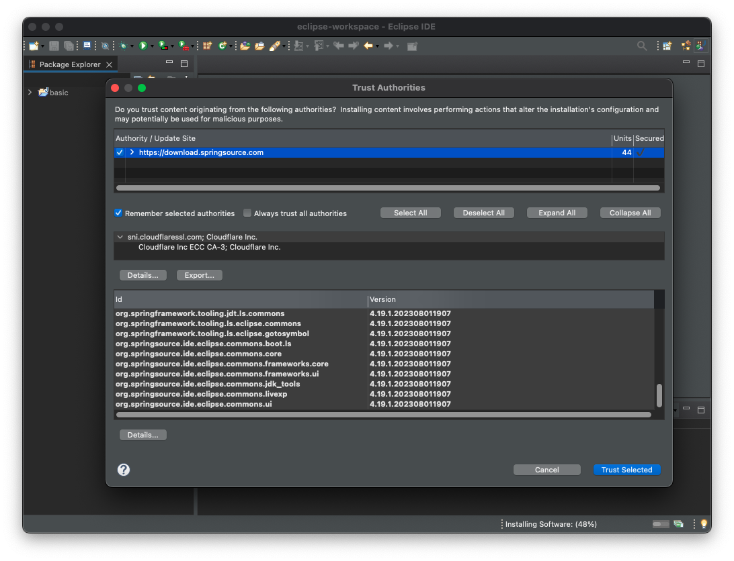Click the New wizard toolbar icon
The image size is (734, 561).
(x=33, y=46)
